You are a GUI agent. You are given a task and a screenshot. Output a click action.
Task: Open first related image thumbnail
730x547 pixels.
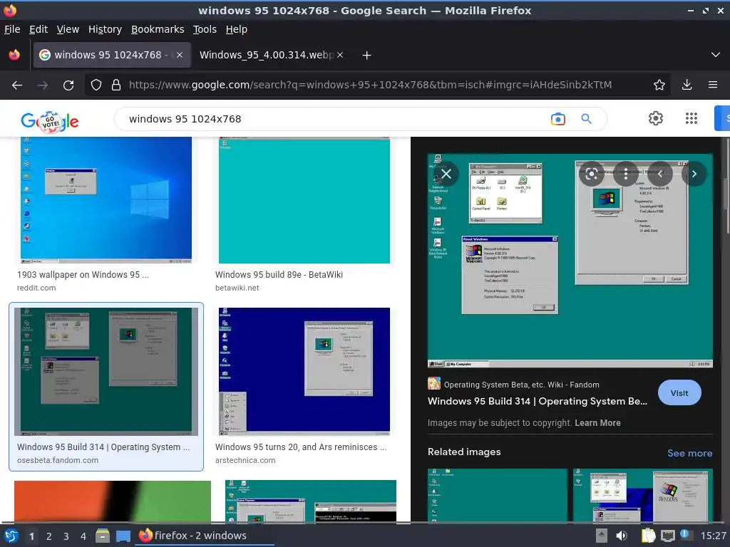pos(497,495)
